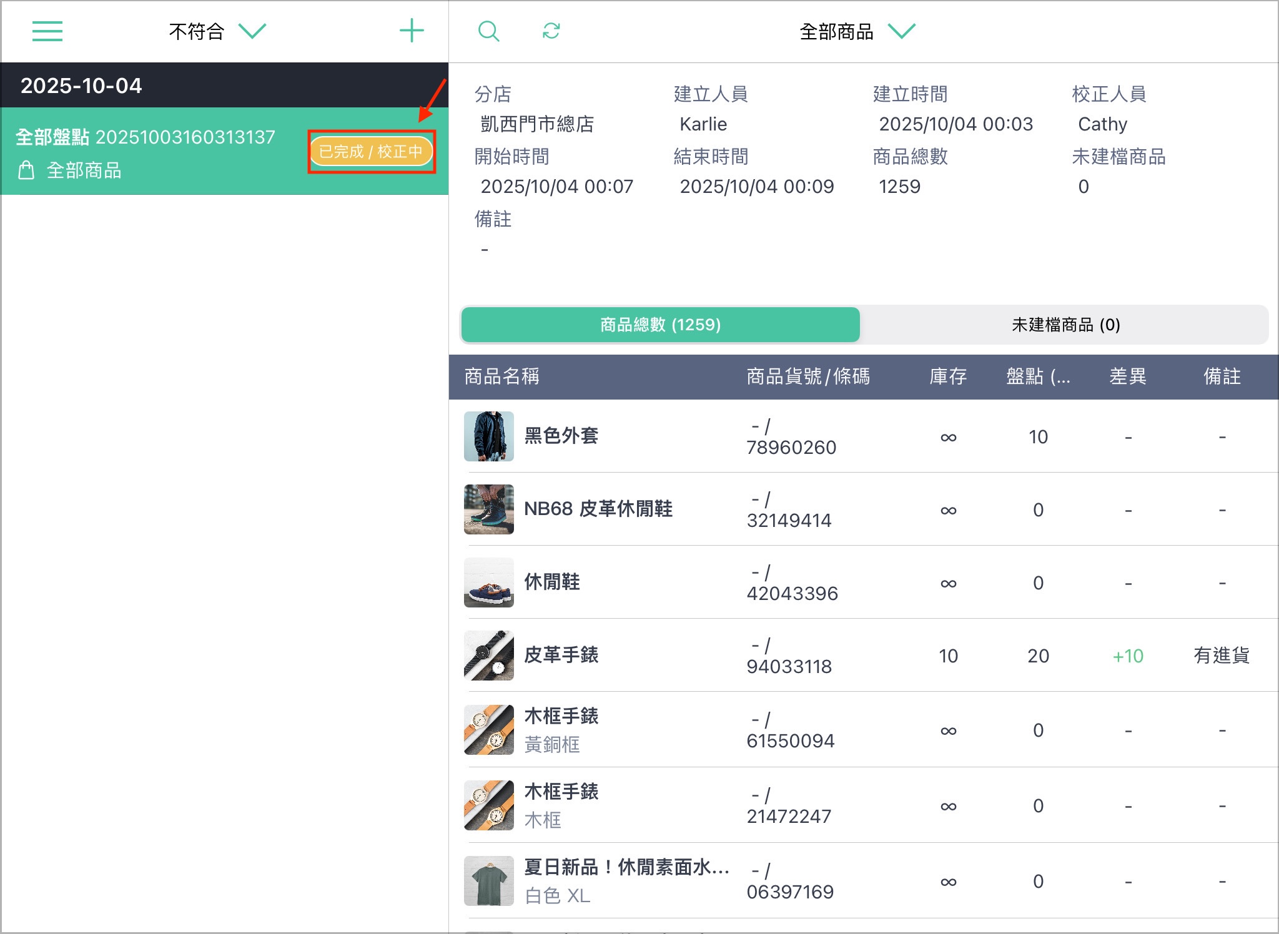1279x934 pixels.
Task: Click barcode 42043396
Action: [792, 594]
